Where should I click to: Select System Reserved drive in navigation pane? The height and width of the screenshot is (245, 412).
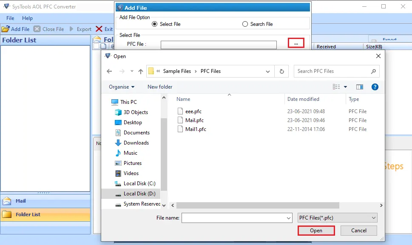click(137, 204)
